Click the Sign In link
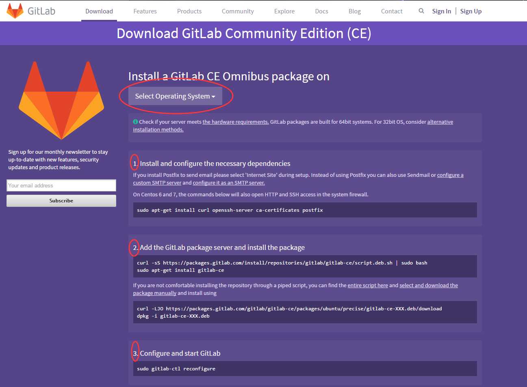This screenshot has height=387, width=527. coord(441,11)
